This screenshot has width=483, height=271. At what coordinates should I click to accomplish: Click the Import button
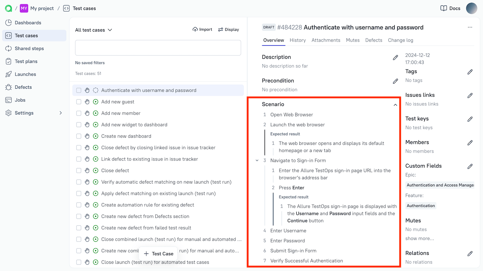202,30
